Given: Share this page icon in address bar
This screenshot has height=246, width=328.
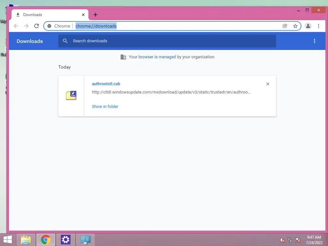Looking at the screenshot, I should click(285, 26).
